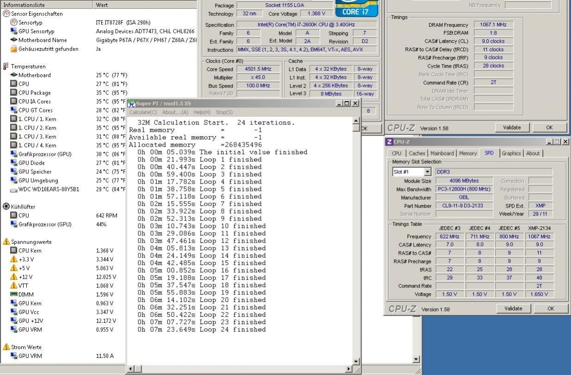The image size is (571, 375).
Task: Click OK in the SPD CPU-Z window
Action: click(x=551, y=308)
